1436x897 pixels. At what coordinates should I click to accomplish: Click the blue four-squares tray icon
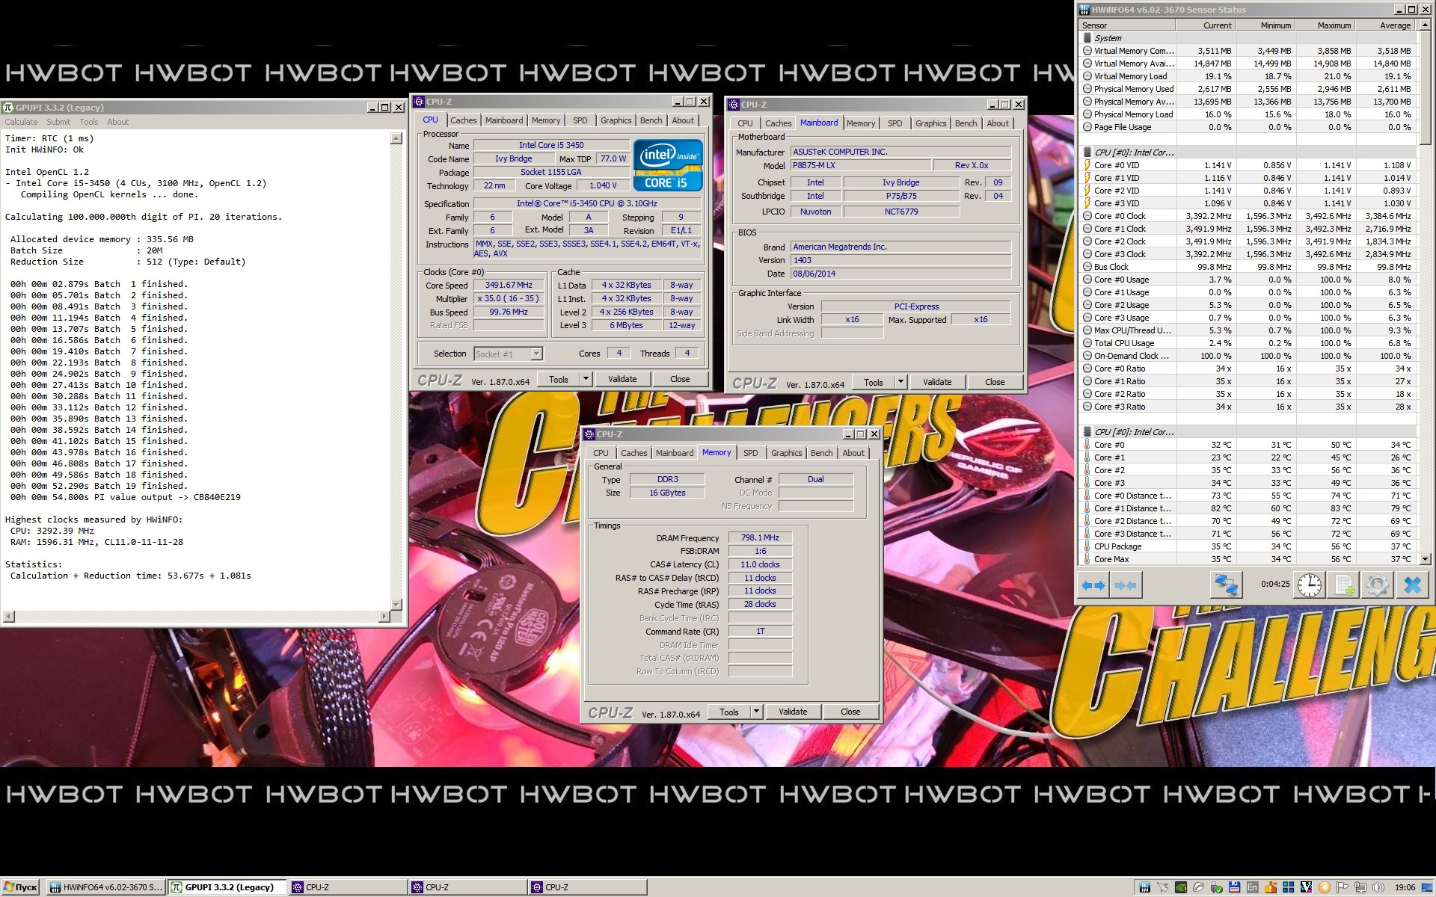click(1289, 887)
